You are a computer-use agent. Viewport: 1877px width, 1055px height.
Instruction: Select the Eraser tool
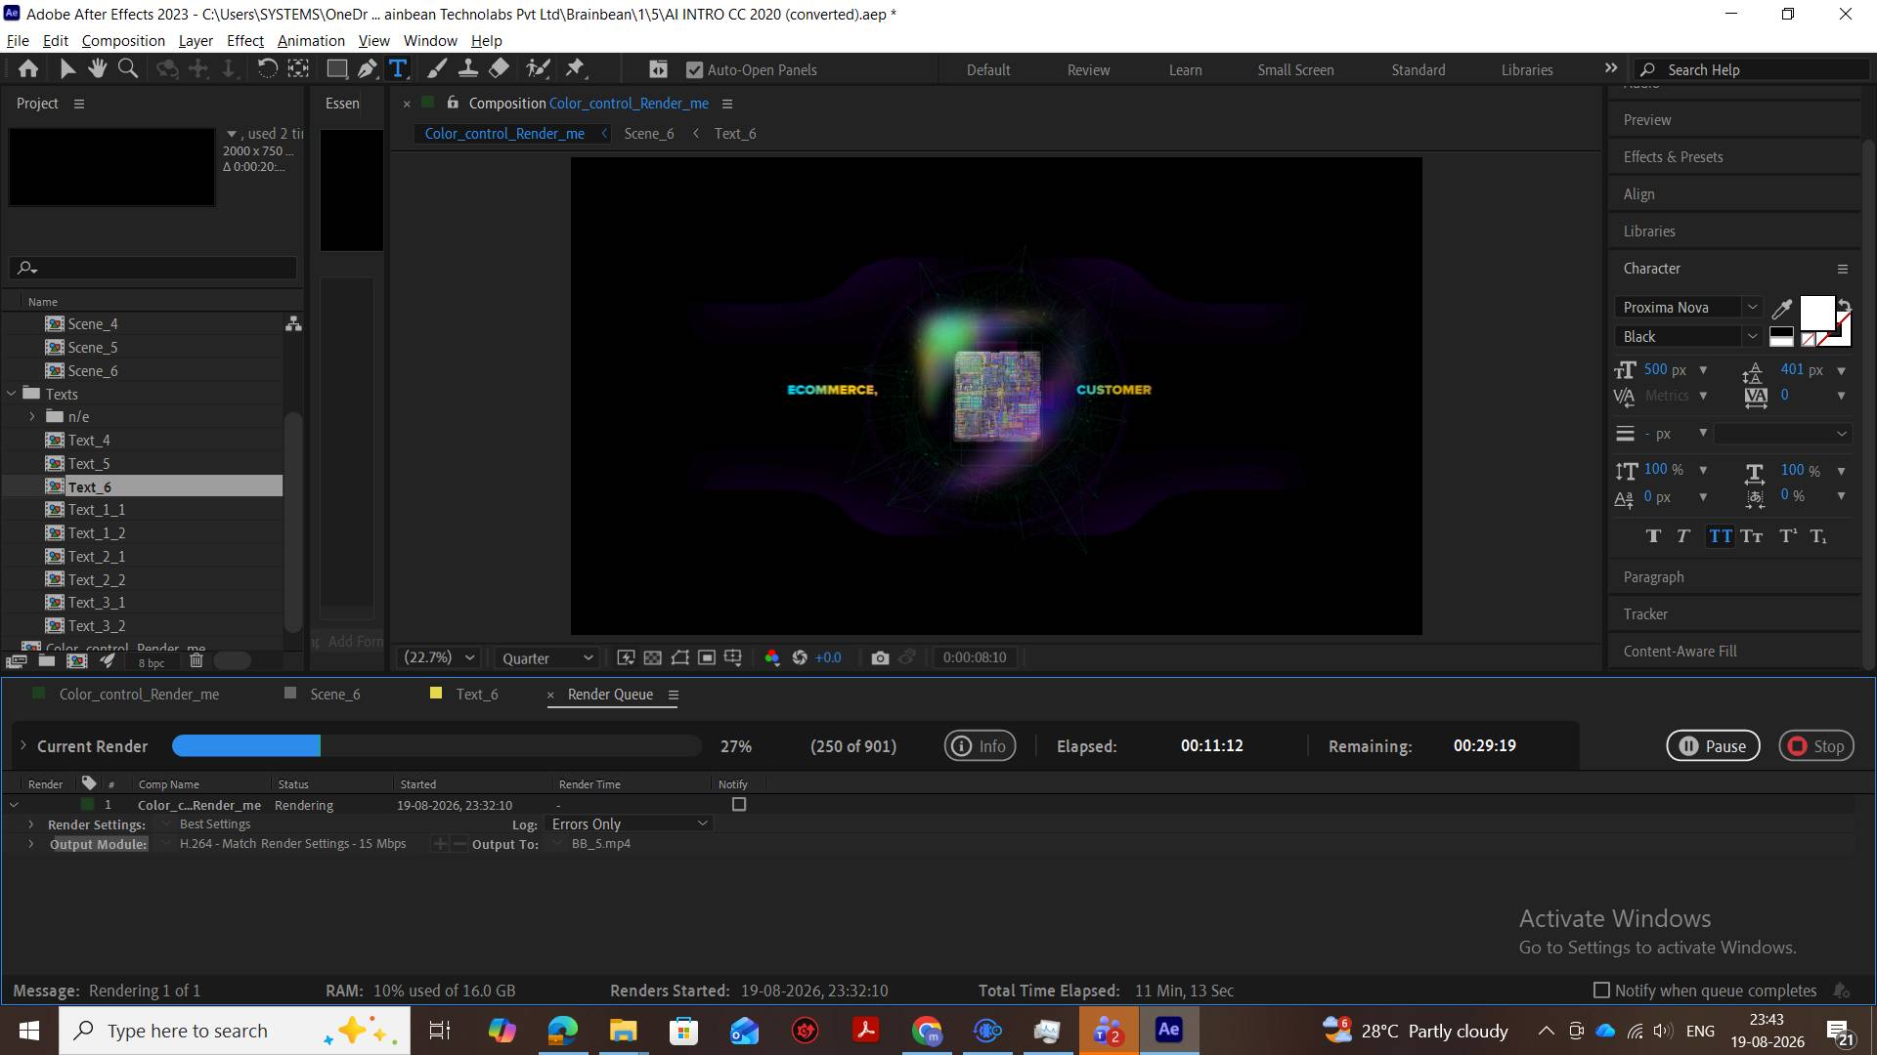(x=499, y=68)
